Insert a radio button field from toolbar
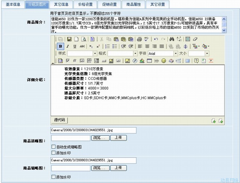The image size is (240, 183). (x=75, y=61)
